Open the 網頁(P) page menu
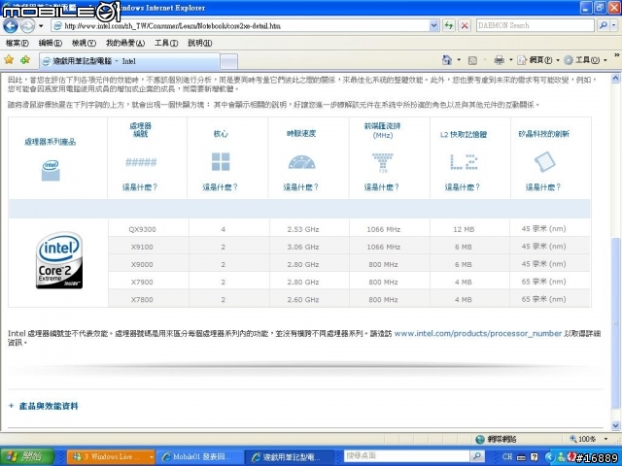Image resolution: width=622 pixels, height=466 pixels. coord(537,60)
